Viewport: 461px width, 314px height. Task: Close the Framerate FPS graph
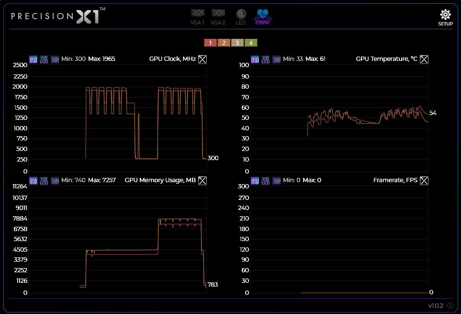tap(424, 181)
